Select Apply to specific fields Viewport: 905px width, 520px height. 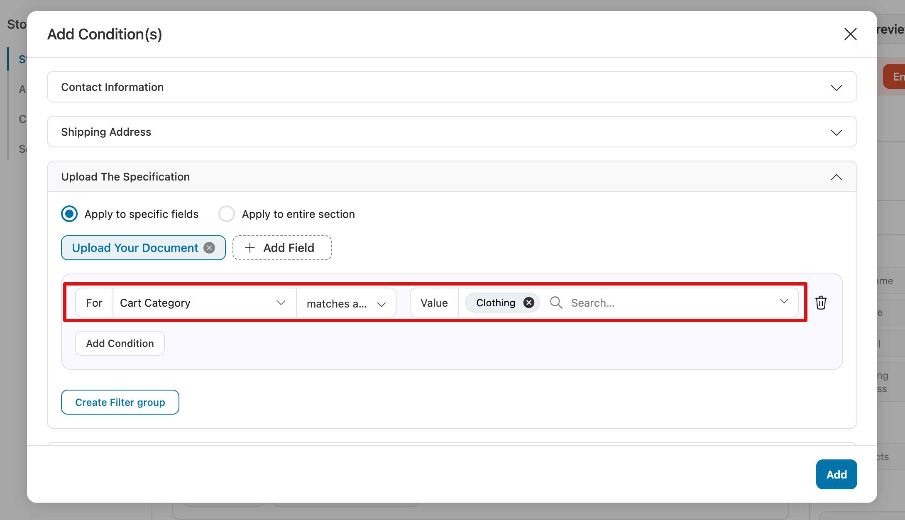point(69,214)
